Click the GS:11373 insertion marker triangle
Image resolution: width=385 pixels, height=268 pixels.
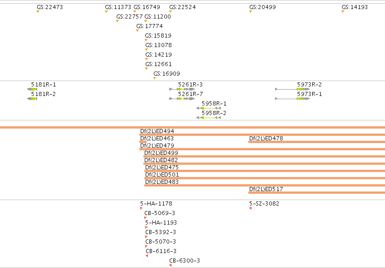106,12
